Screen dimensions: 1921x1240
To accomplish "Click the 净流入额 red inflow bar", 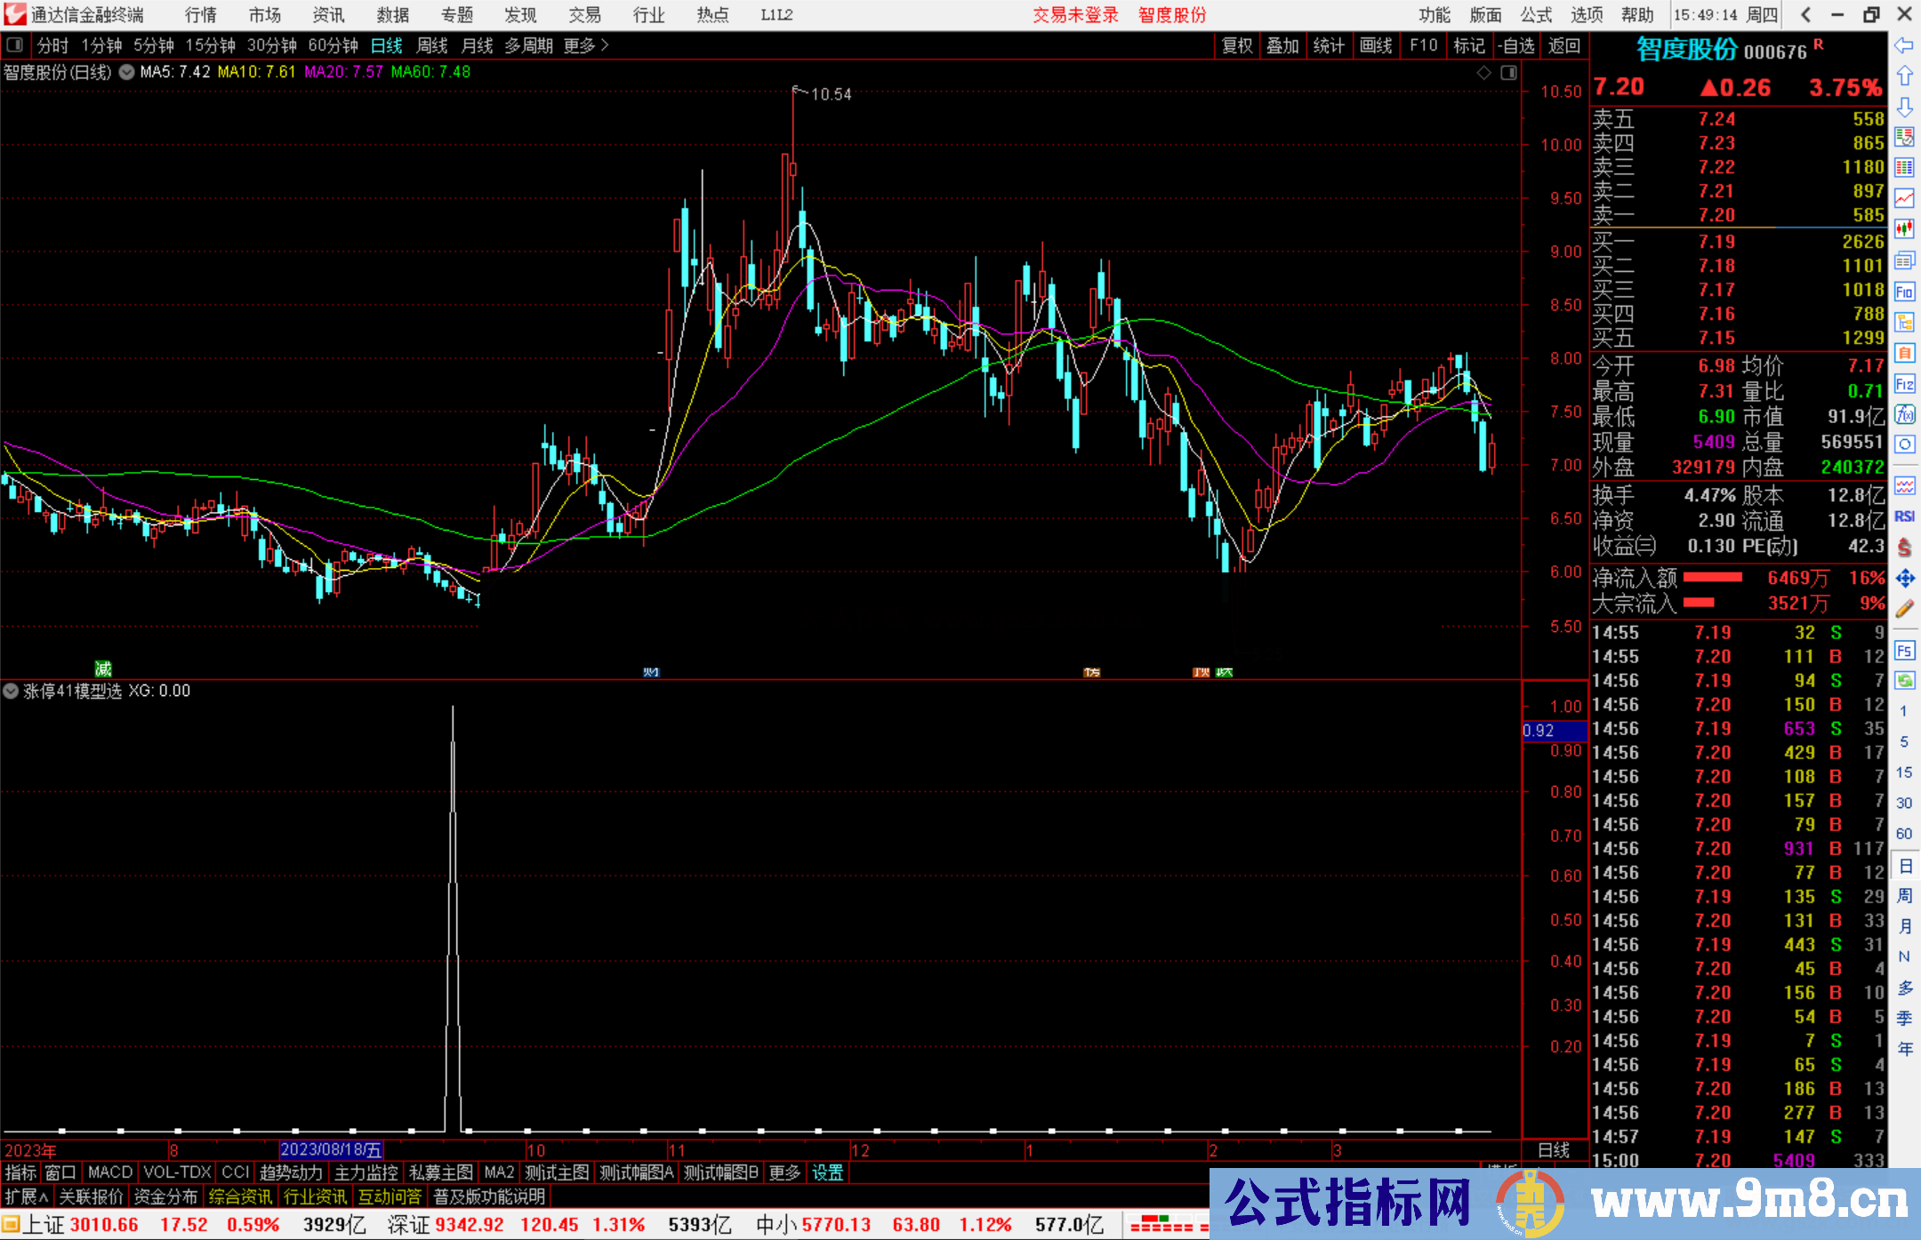I will tap(1712, 578).
